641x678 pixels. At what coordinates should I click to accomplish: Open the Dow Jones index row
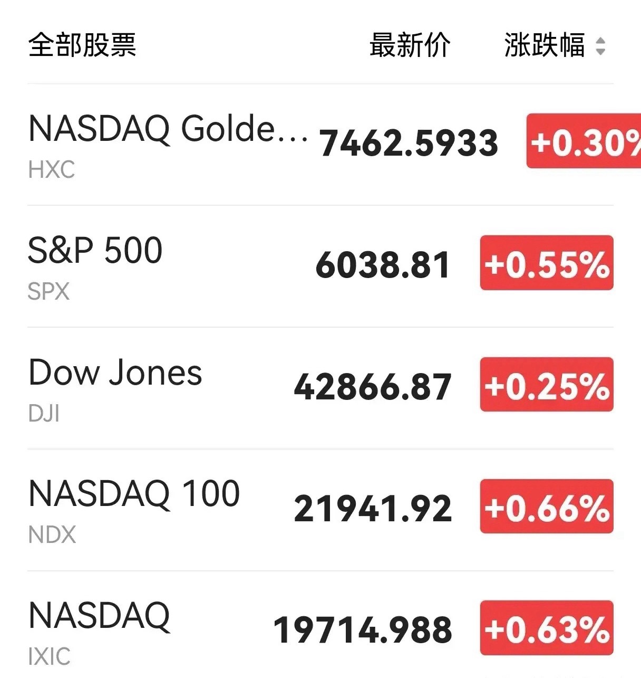click(x=320, y=388)
